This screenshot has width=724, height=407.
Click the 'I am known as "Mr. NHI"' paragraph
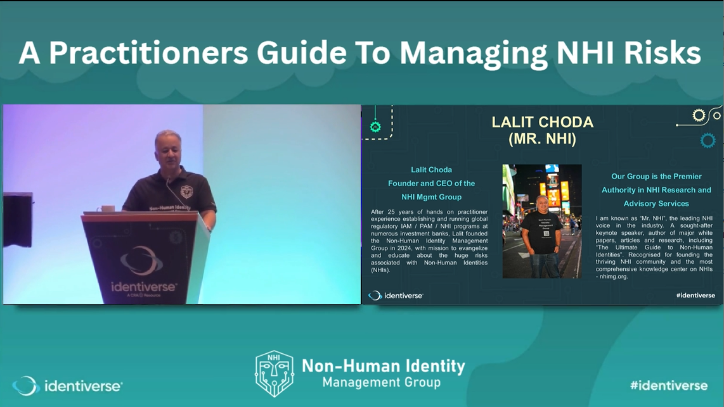pyautogui.click(x=654, y=247)
